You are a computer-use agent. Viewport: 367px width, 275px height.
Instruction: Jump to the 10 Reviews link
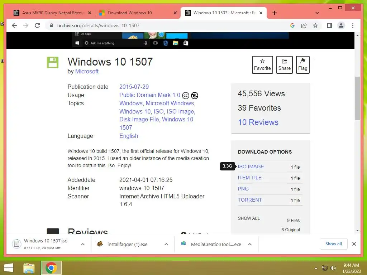pos(258,122)
